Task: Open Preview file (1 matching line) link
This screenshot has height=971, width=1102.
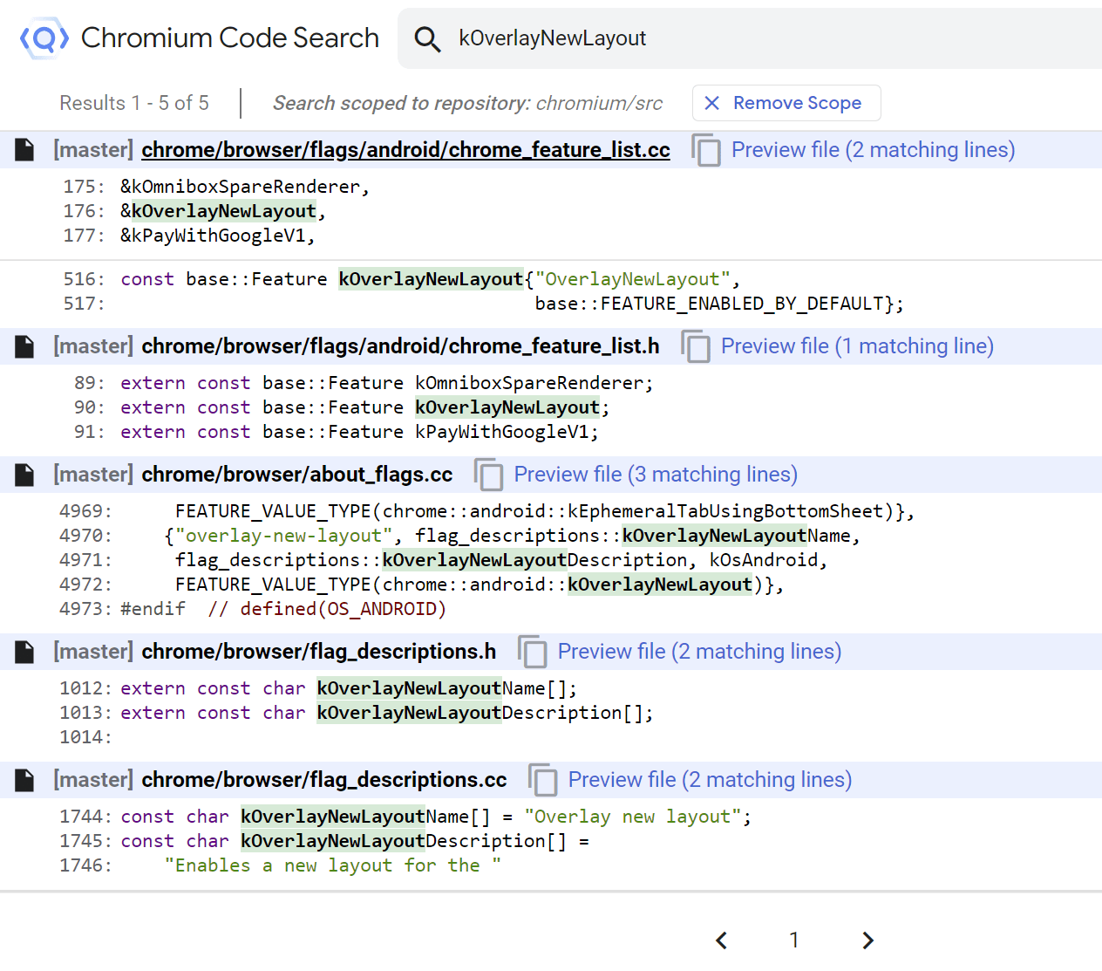Action: (857, 346)
